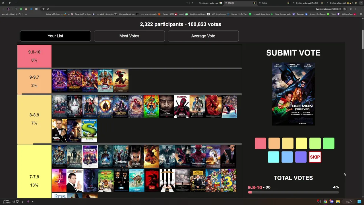Switch to the Average Vote tab
The height and width of the screenshot is (205, 364).
click(x=203, y=36)
